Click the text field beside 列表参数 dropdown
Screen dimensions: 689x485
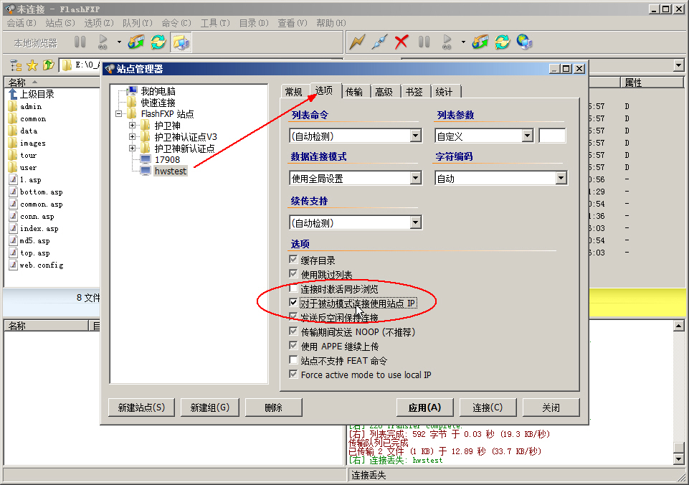point(552,136)
